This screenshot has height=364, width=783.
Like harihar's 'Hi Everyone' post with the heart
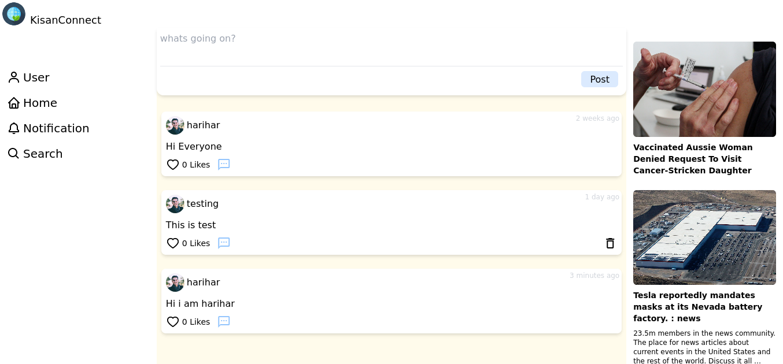pyautogui.click(x=173, y=164)
